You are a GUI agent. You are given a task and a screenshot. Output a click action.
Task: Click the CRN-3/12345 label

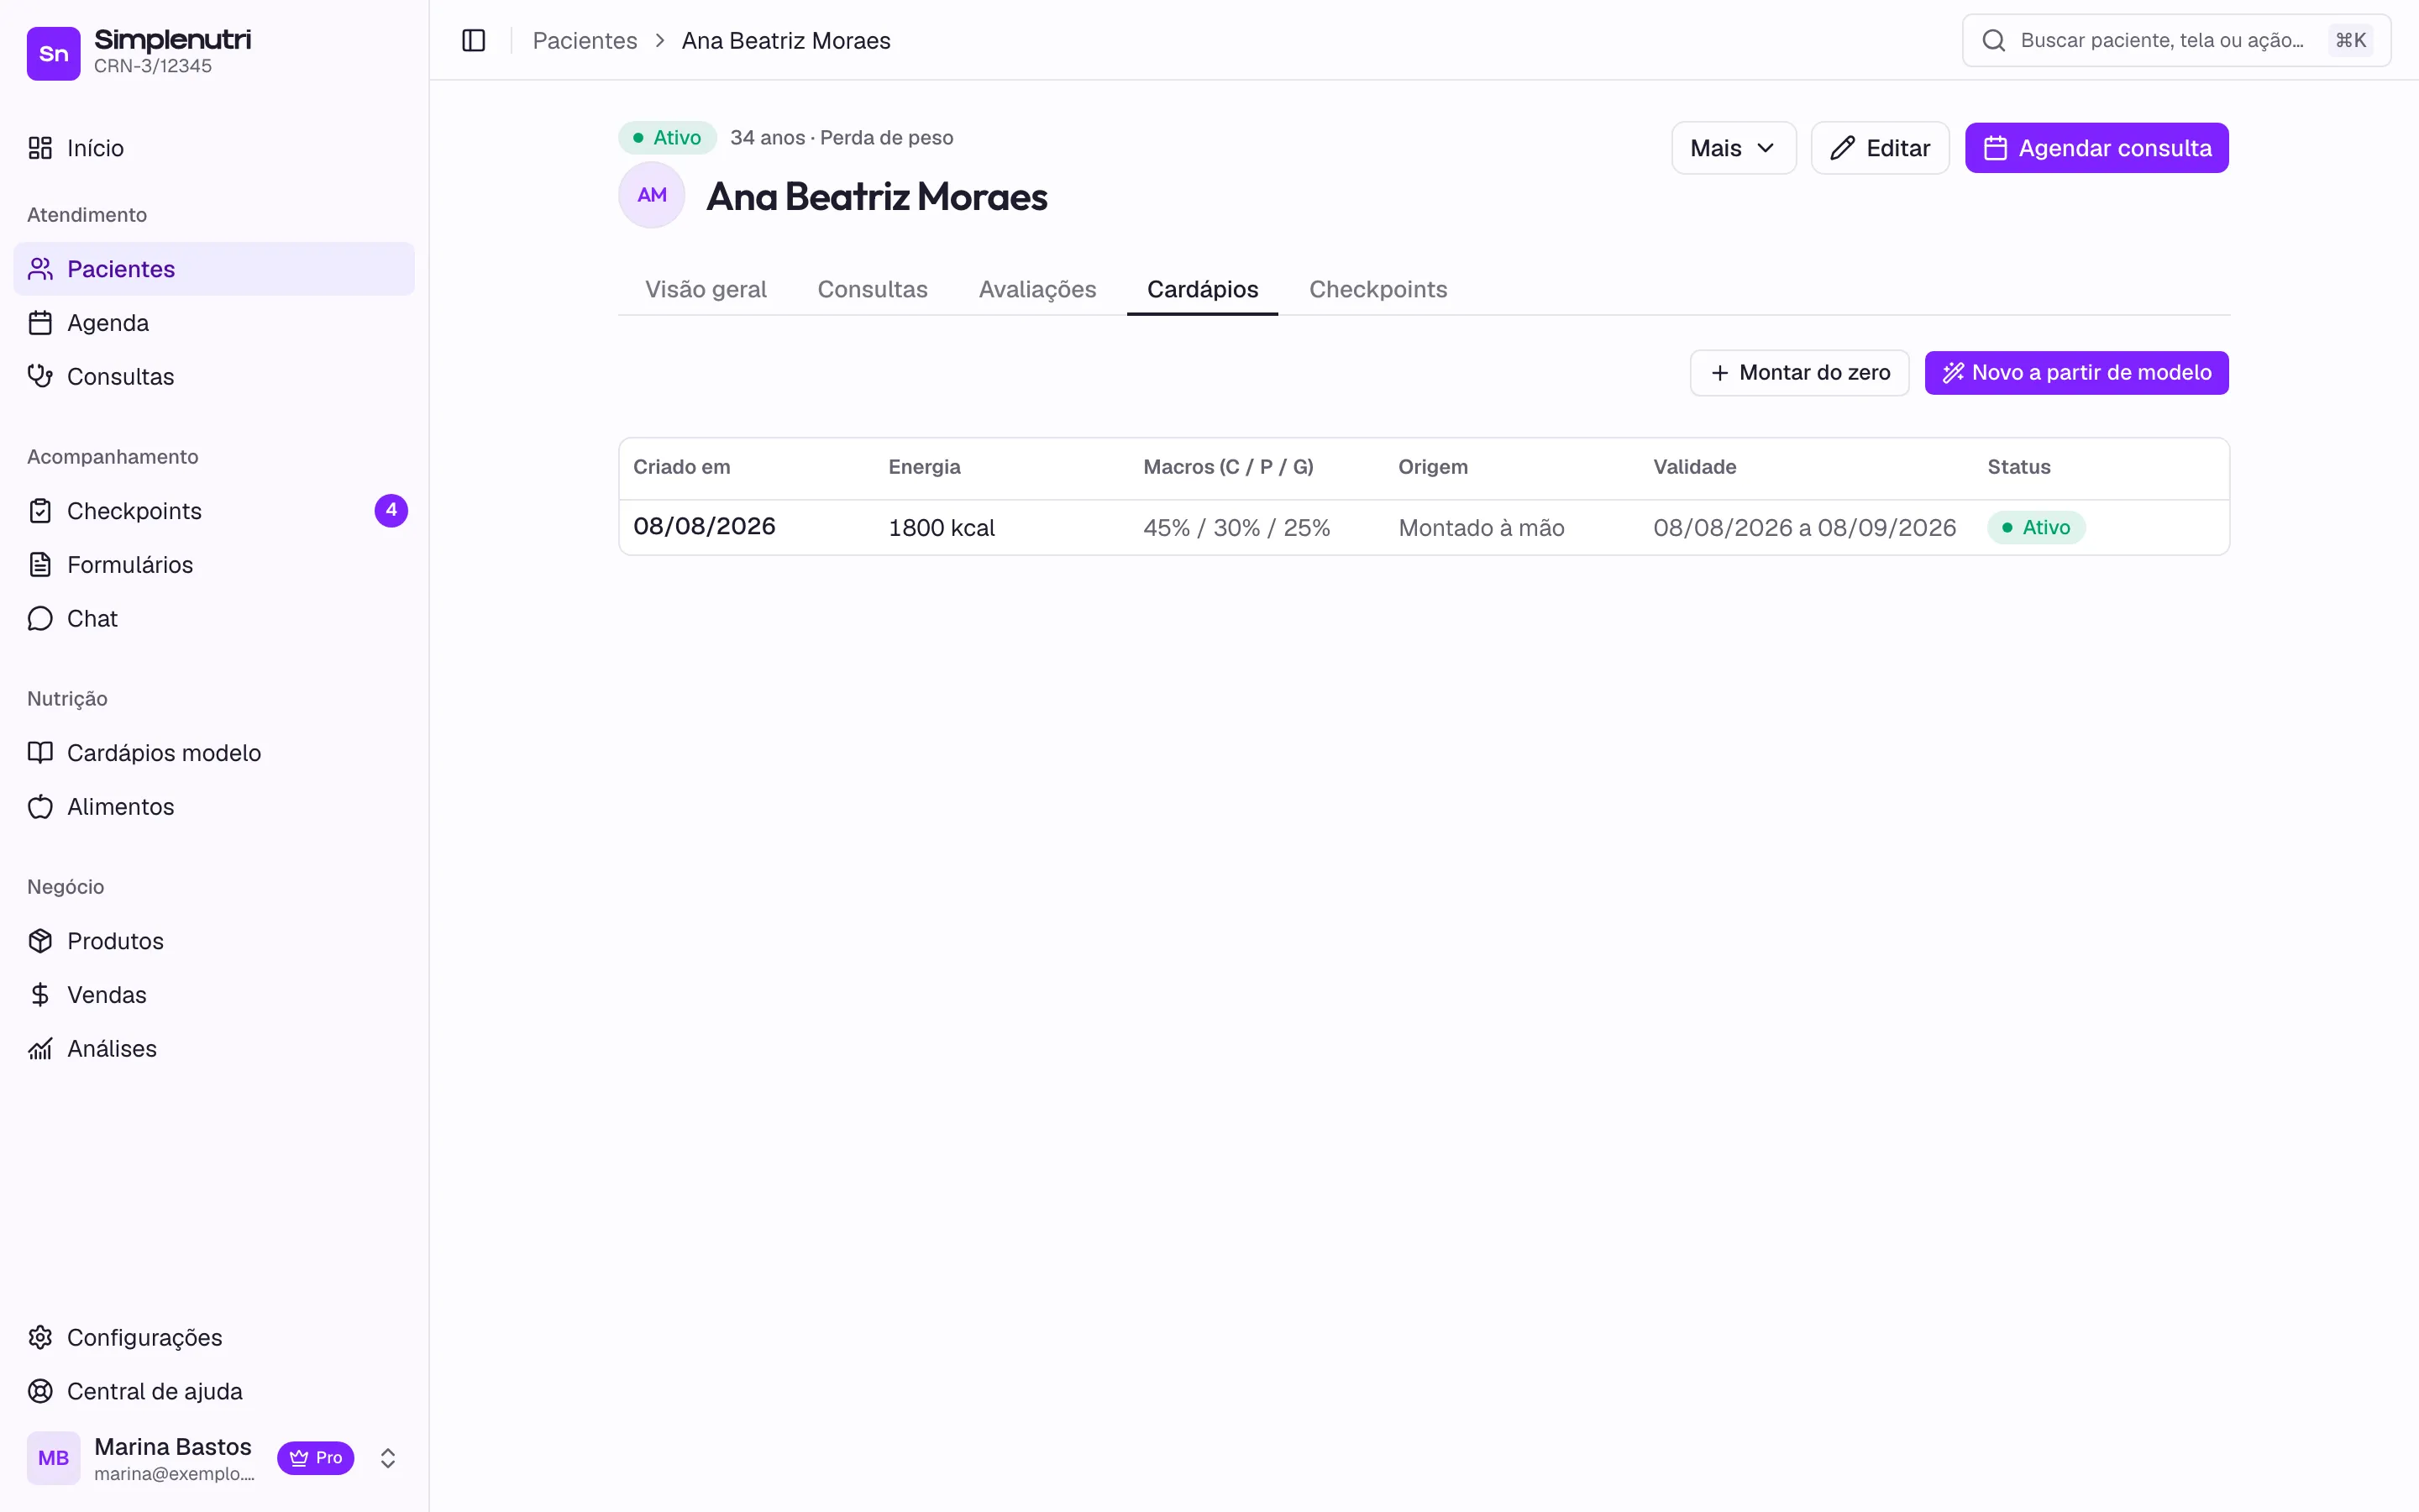click(x=153, y=66)
